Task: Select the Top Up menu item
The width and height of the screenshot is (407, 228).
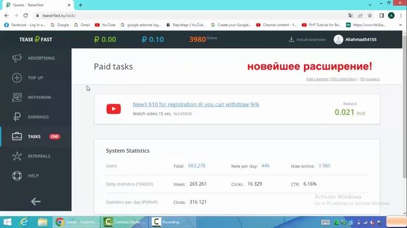Action: click(x=36, y=78)
